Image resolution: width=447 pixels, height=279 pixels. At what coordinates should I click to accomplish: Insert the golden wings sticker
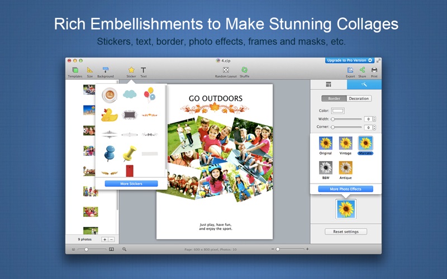[110, 173]
